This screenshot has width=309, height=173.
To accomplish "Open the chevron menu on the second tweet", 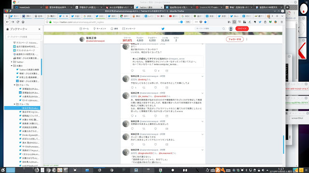I will coord(202,76).
